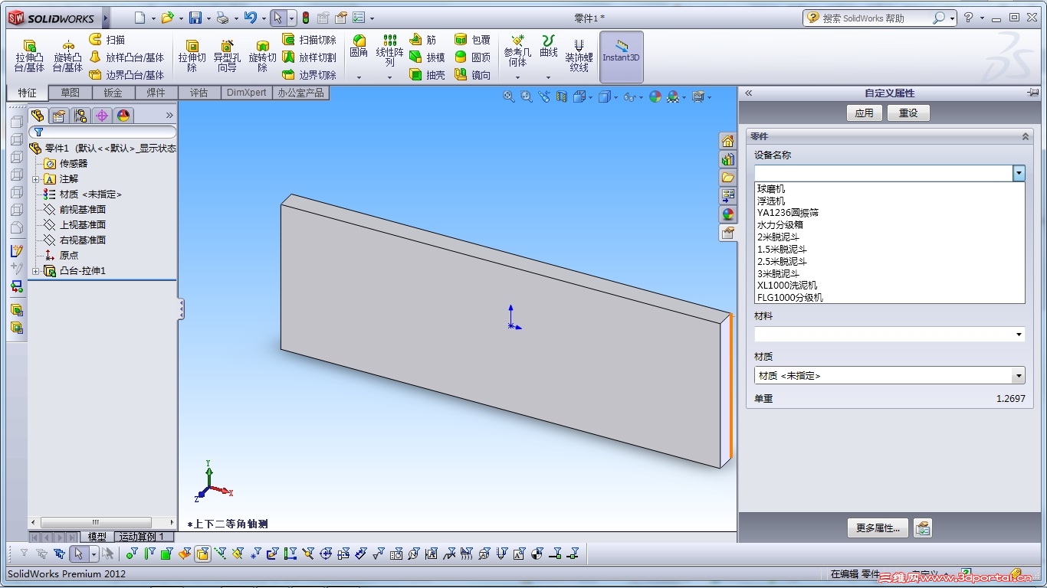Toggle the Section View icon
This screenshot has height=588, width=1047.
(562, 96)
